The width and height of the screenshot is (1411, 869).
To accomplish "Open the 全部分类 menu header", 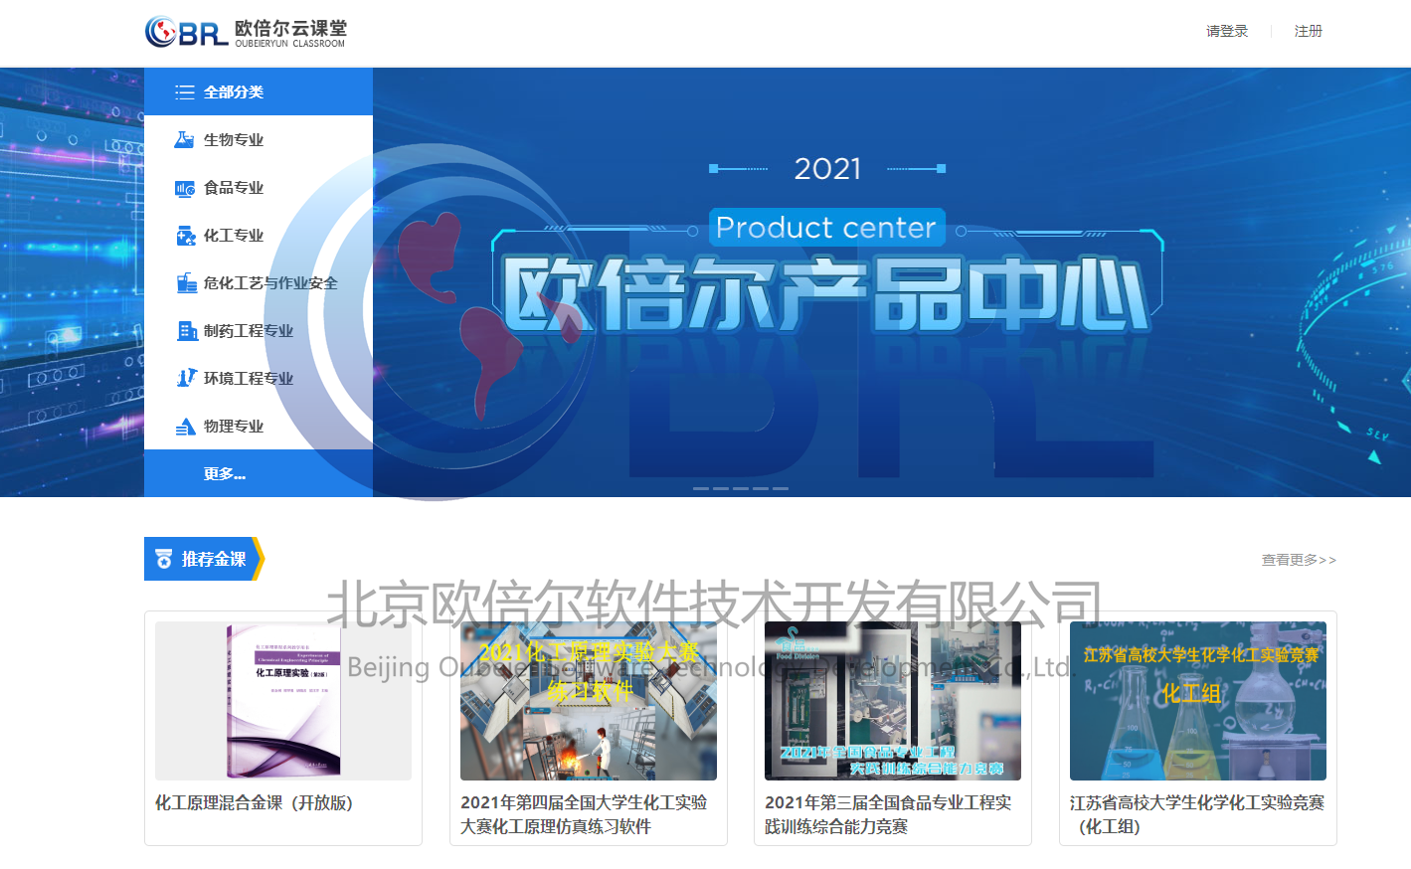I will click(259, 91).
